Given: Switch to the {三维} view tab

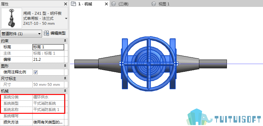Looking at the screenshot, I should [x=123, y=4].
